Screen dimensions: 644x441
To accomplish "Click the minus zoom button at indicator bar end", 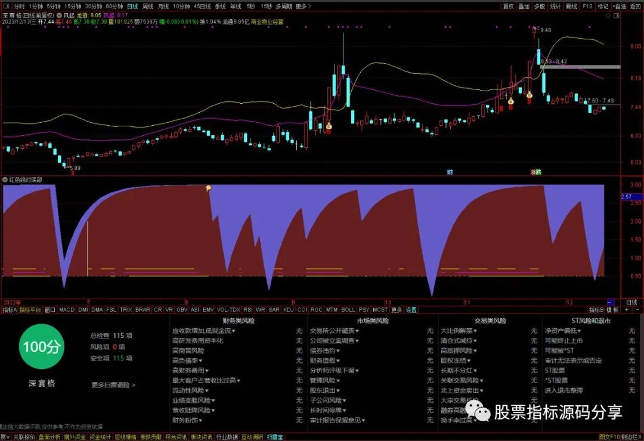I will click(x=638, y=310).
